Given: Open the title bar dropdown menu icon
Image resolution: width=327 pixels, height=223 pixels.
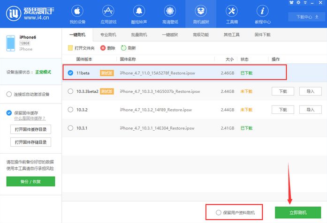Looking at the screenshot, I should click(305, 2).
